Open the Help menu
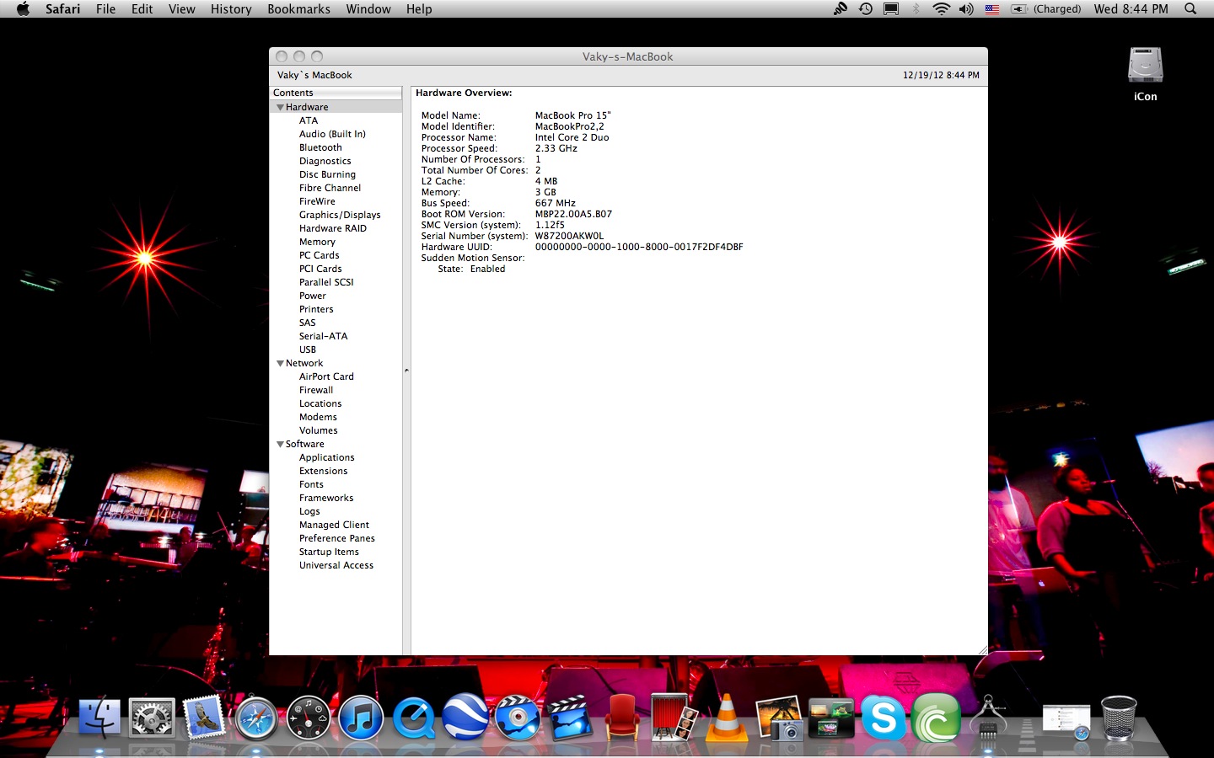 point(419,9)
